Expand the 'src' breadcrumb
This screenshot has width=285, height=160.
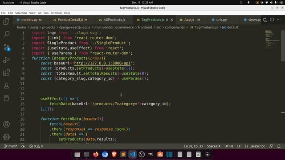(x=159, y=27)
